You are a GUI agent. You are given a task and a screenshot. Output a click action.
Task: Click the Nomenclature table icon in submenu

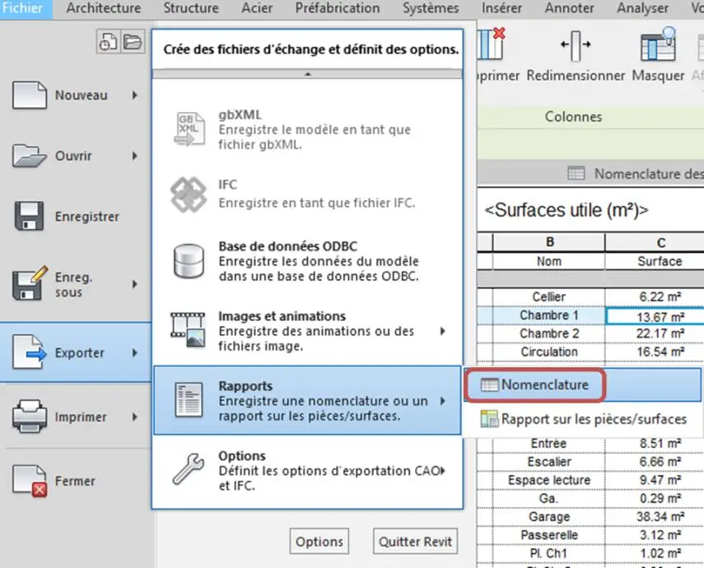coord(489,384)
